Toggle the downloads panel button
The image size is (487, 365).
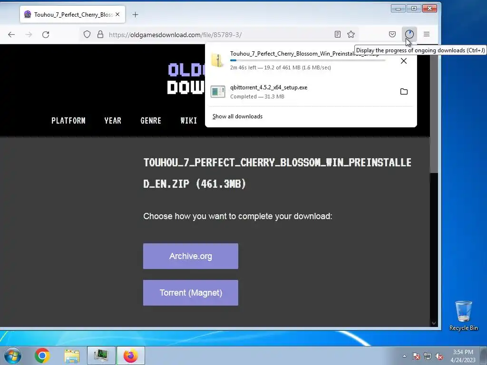click(x=409, y=34)
